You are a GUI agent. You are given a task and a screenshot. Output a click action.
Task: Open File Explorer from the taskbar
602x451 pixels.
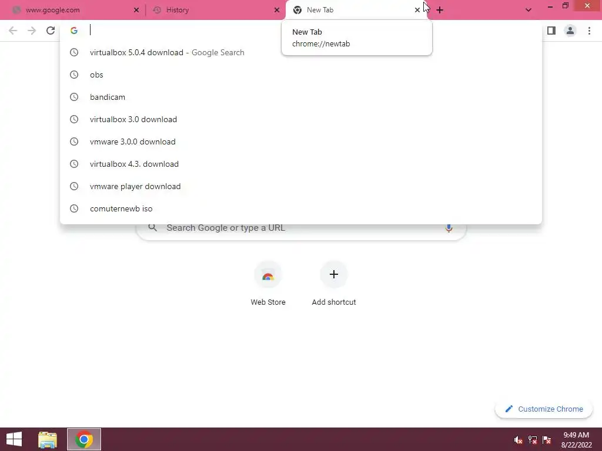click(x=48, y=439)
